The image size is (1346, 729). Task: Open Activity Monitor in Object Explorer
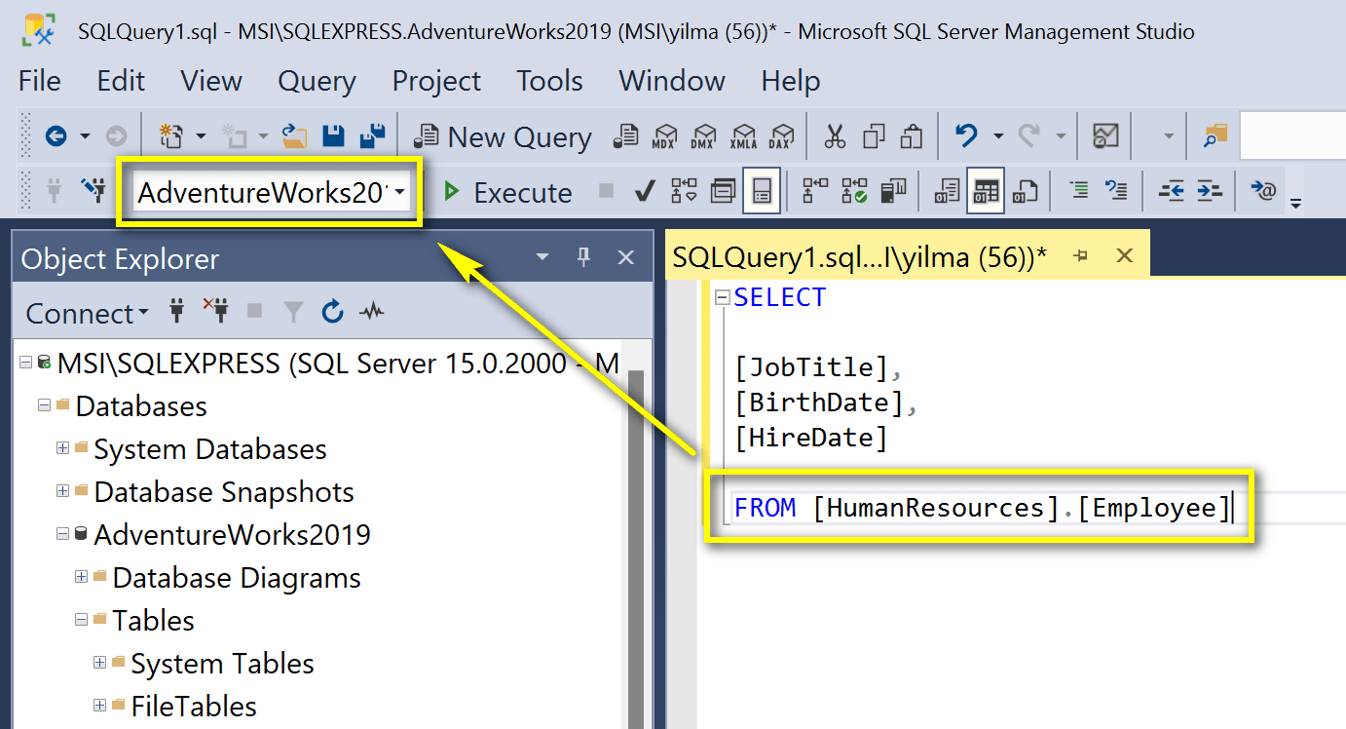[372, 312]
